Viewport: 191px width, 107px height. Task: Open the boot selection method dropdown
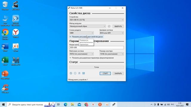[x=87, y=26]
